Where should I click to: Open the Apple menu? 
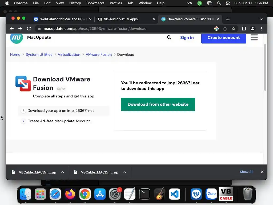(x=7, y=3)
